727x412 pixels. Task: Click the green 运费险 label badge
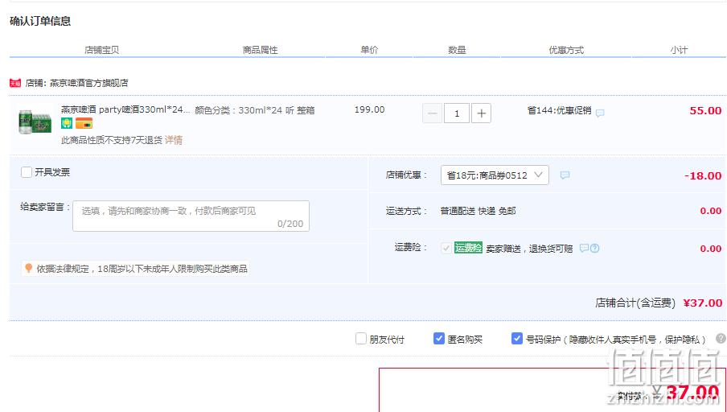(x=468, y=248)
